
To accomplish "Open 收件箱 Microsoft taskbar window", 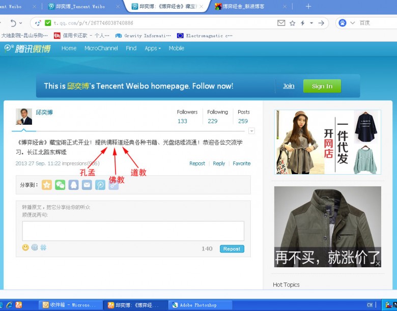I will [70, 305].
